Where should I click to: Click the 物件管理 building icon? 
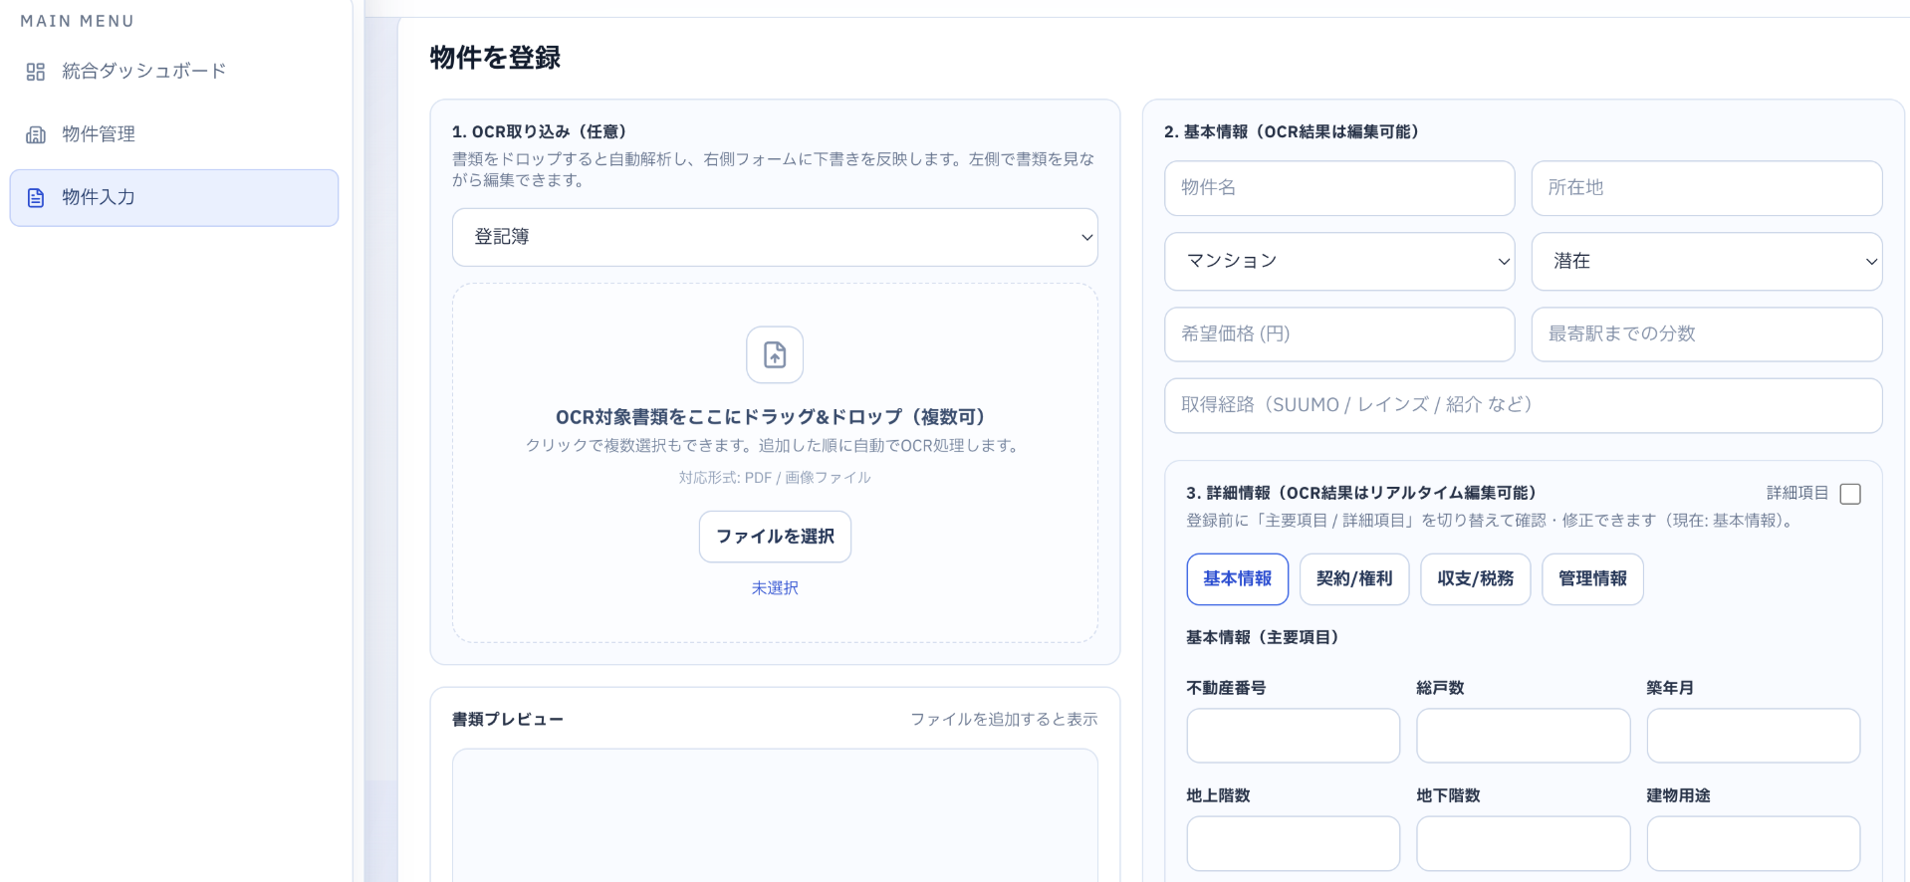pos(36,134)
